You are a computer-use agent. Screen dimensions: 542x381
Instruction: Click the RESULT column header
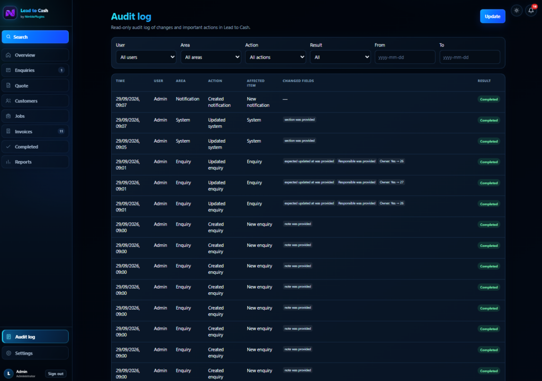pyautogui.click(x=484, y=81)
